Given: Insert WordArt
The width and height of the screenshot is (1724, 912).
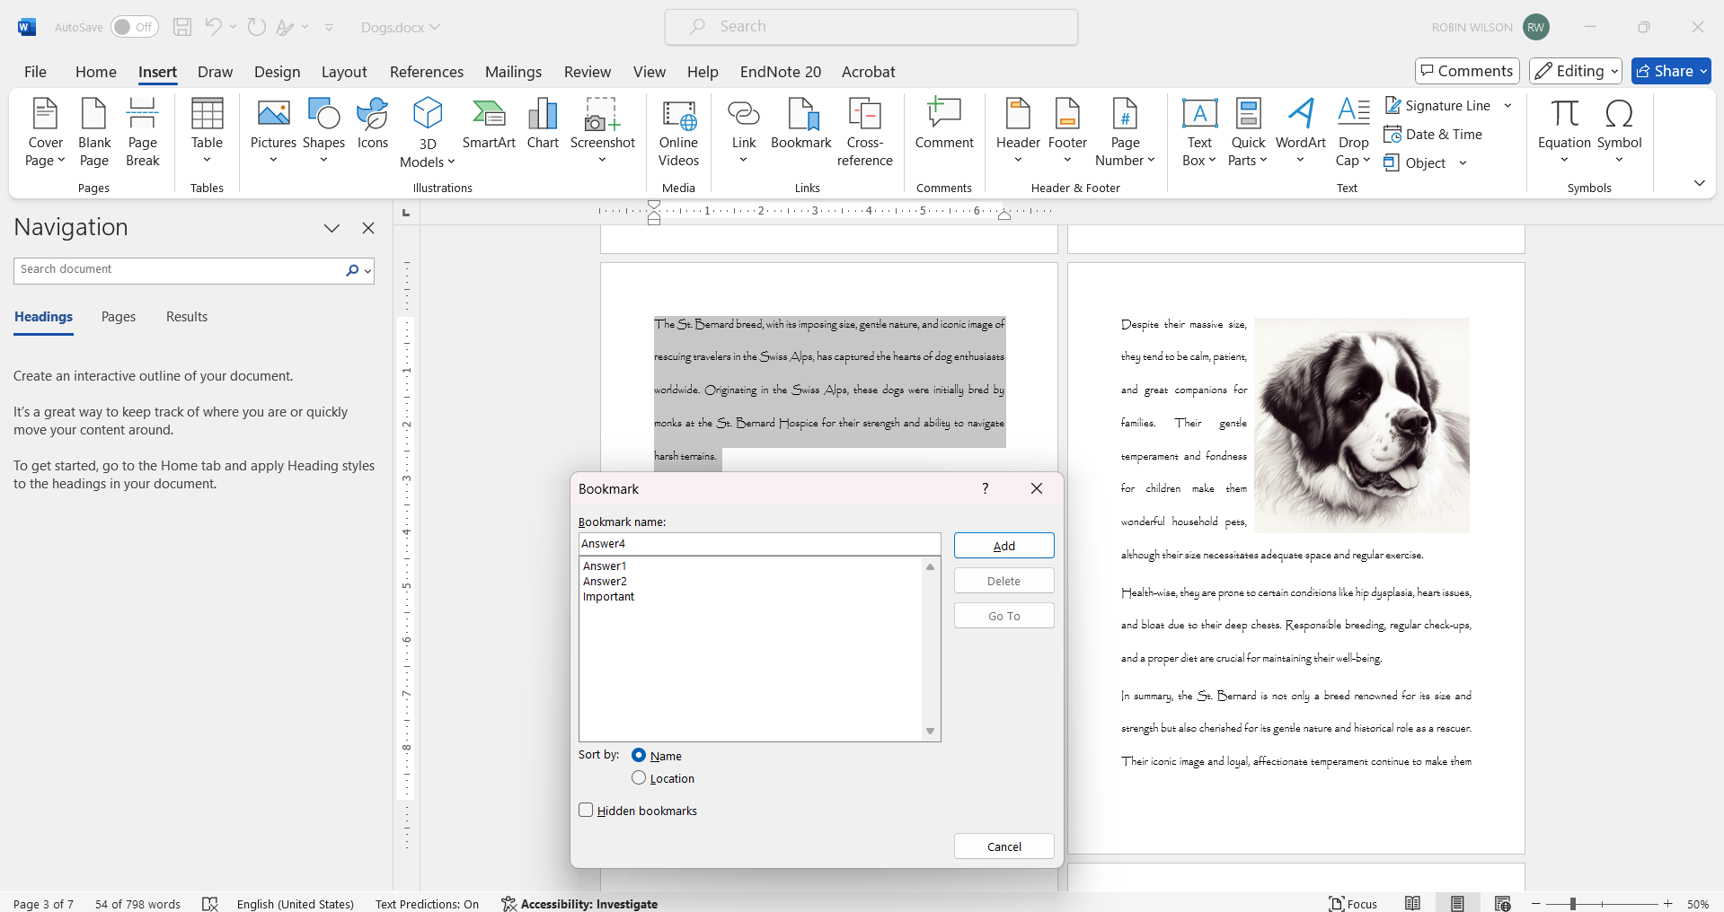Looking at the screenshot, I should click(1300, 130).
